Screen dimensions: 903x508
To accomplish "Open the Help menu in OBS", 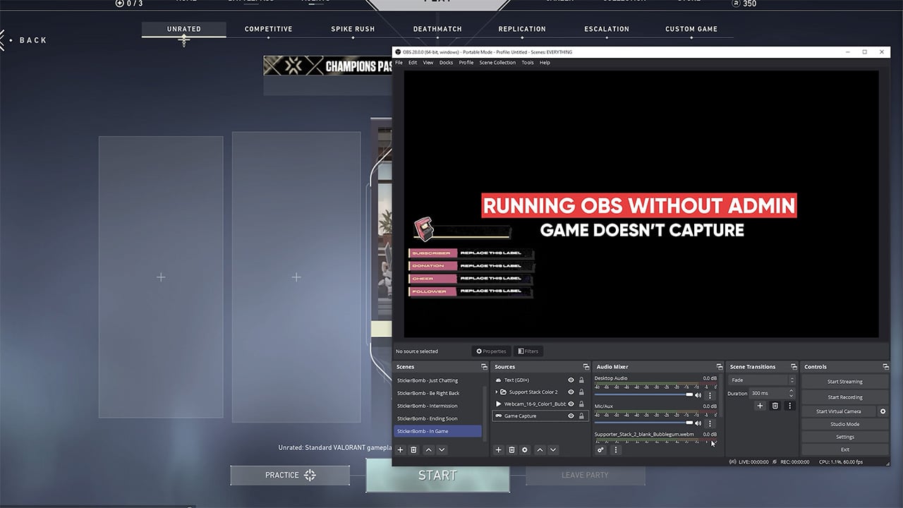I will point(545,63).
